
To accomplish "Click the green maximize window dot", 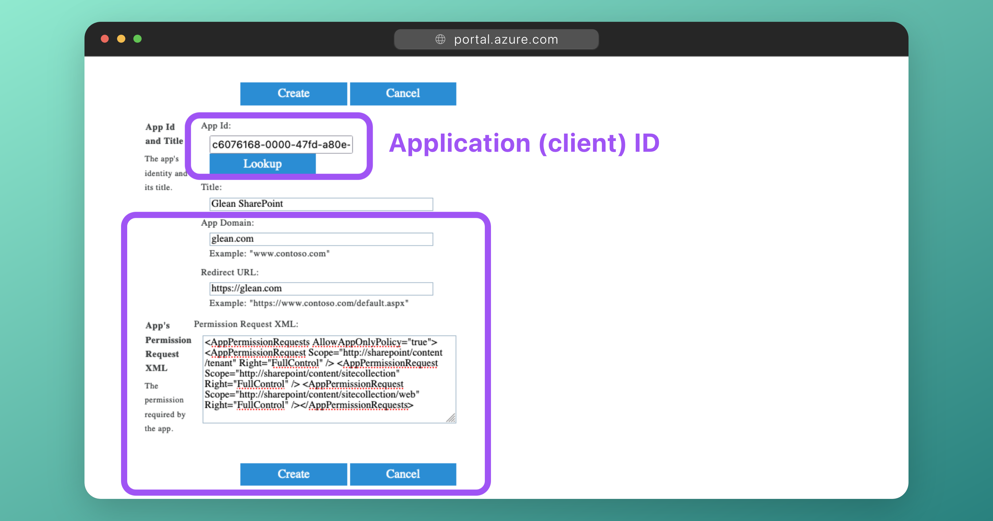I will (x=138, y=39).
